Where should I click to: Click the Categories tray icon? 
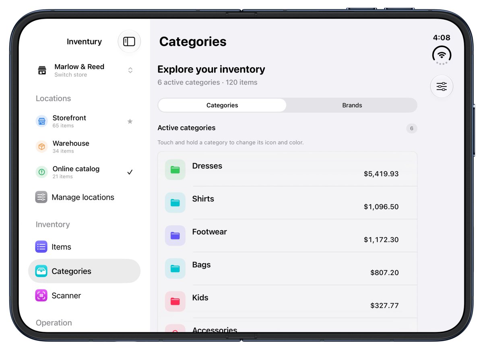click(x=41, y=271)
